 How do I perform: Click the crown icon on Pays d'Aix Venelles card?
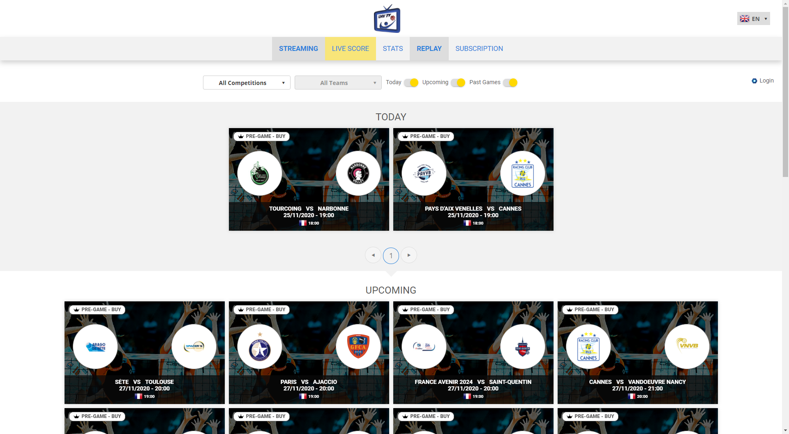point(405,136)
